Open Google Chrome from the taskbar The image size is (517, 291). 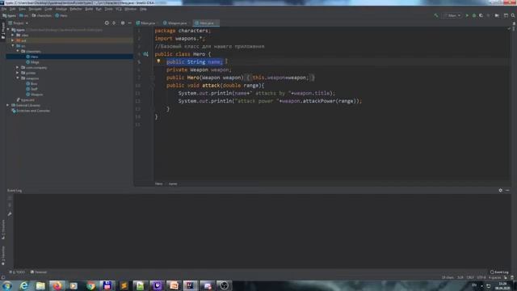click(x=90, y=285)
